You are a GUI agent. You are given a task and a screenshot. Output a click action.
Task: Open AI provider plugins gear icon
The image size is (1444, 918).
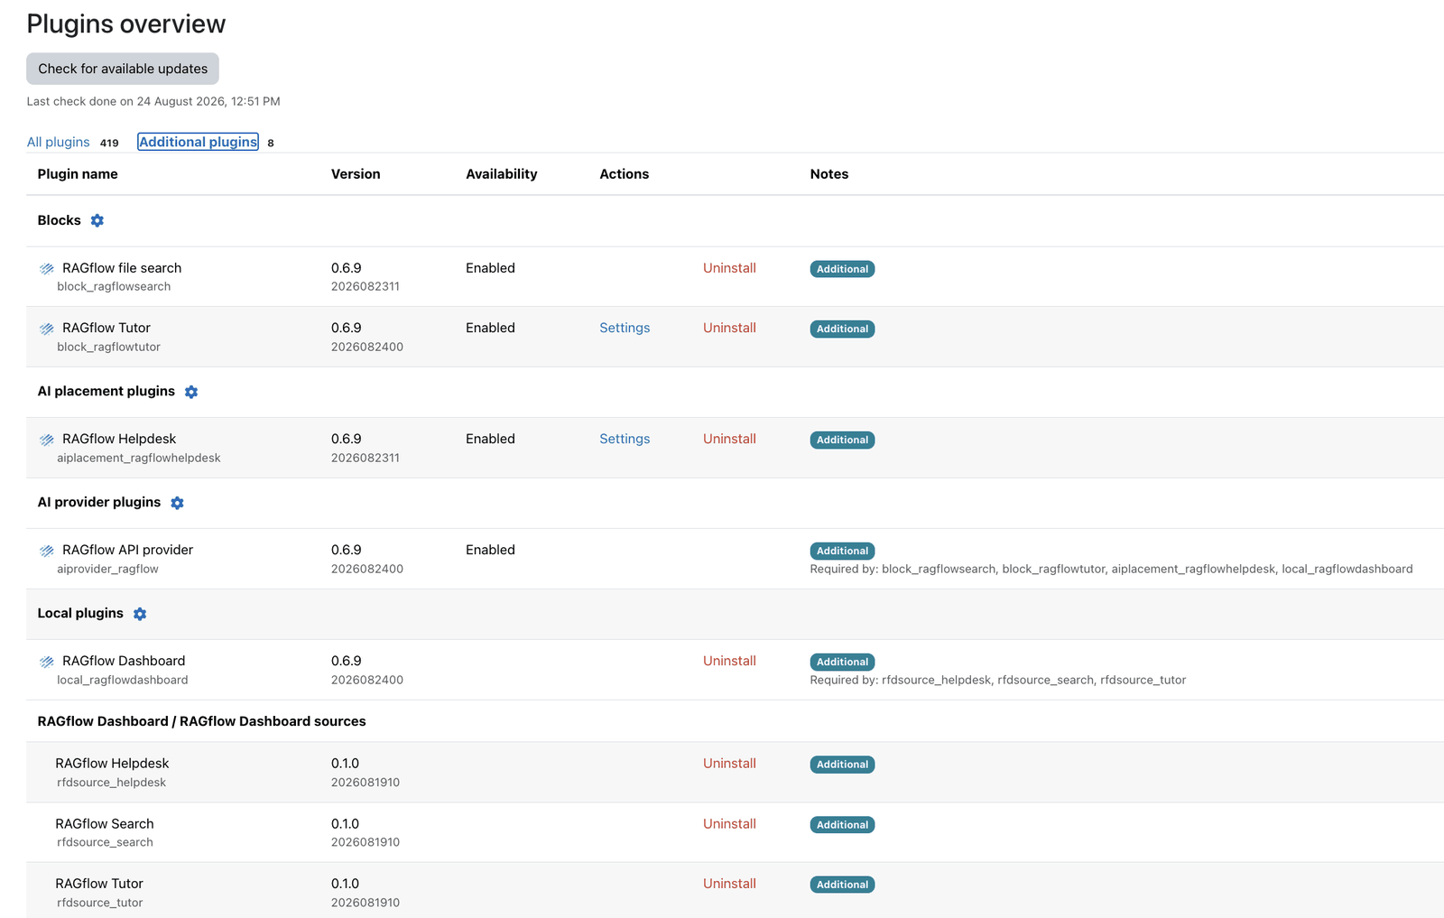[x=177, y=503]
